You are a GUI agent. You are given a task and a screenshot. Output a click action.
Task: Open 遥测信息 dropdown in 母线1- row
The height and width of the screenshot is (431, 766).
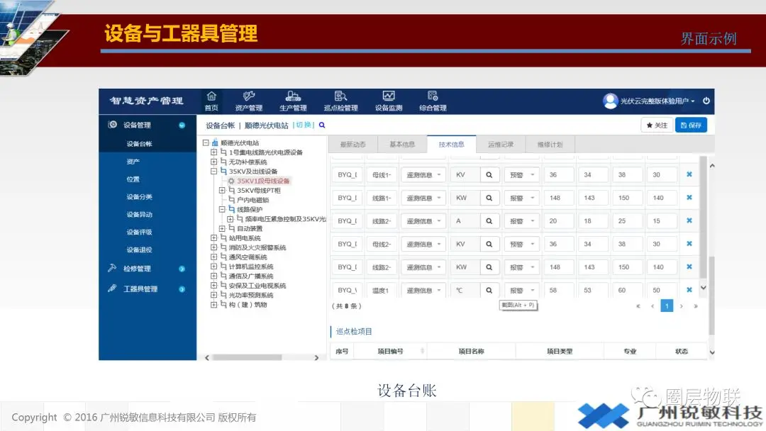pos(423,175)
